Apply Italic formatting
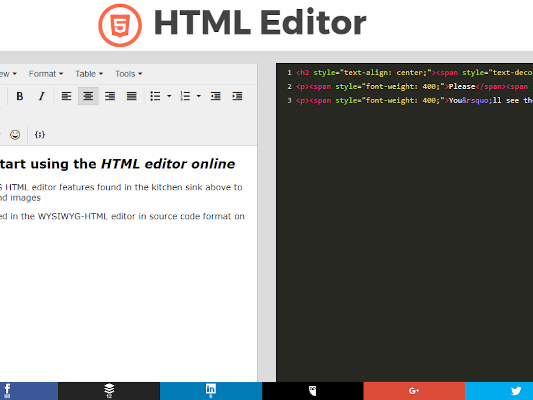 [x=41, y=96]
